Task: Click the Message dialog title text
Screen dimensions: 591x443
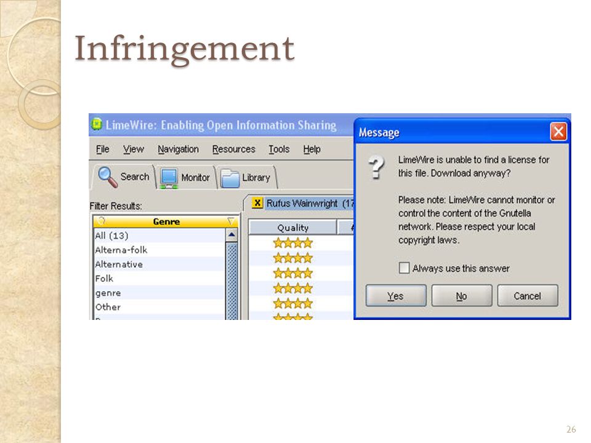Action: click(379, 132)
